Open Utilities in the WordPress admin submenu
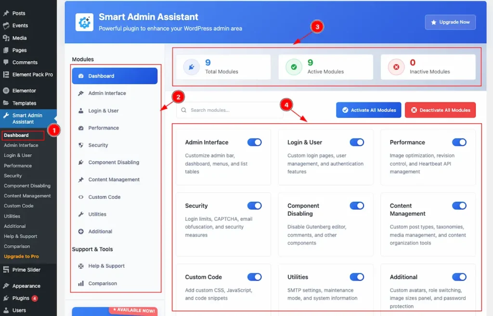 pyautogui.click(x=12, y=216)
